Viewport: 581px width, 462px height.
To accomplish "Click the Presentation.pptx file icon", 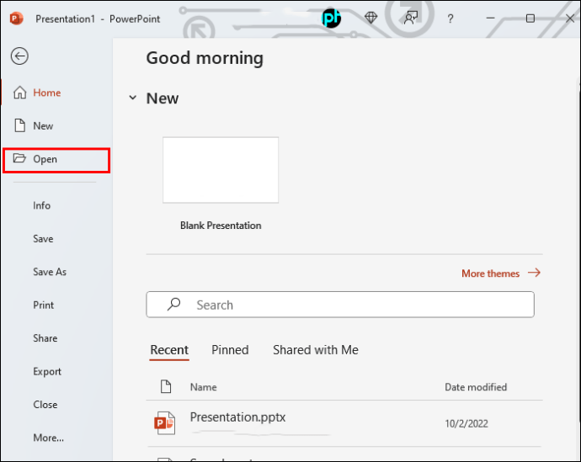I will 165,422.
